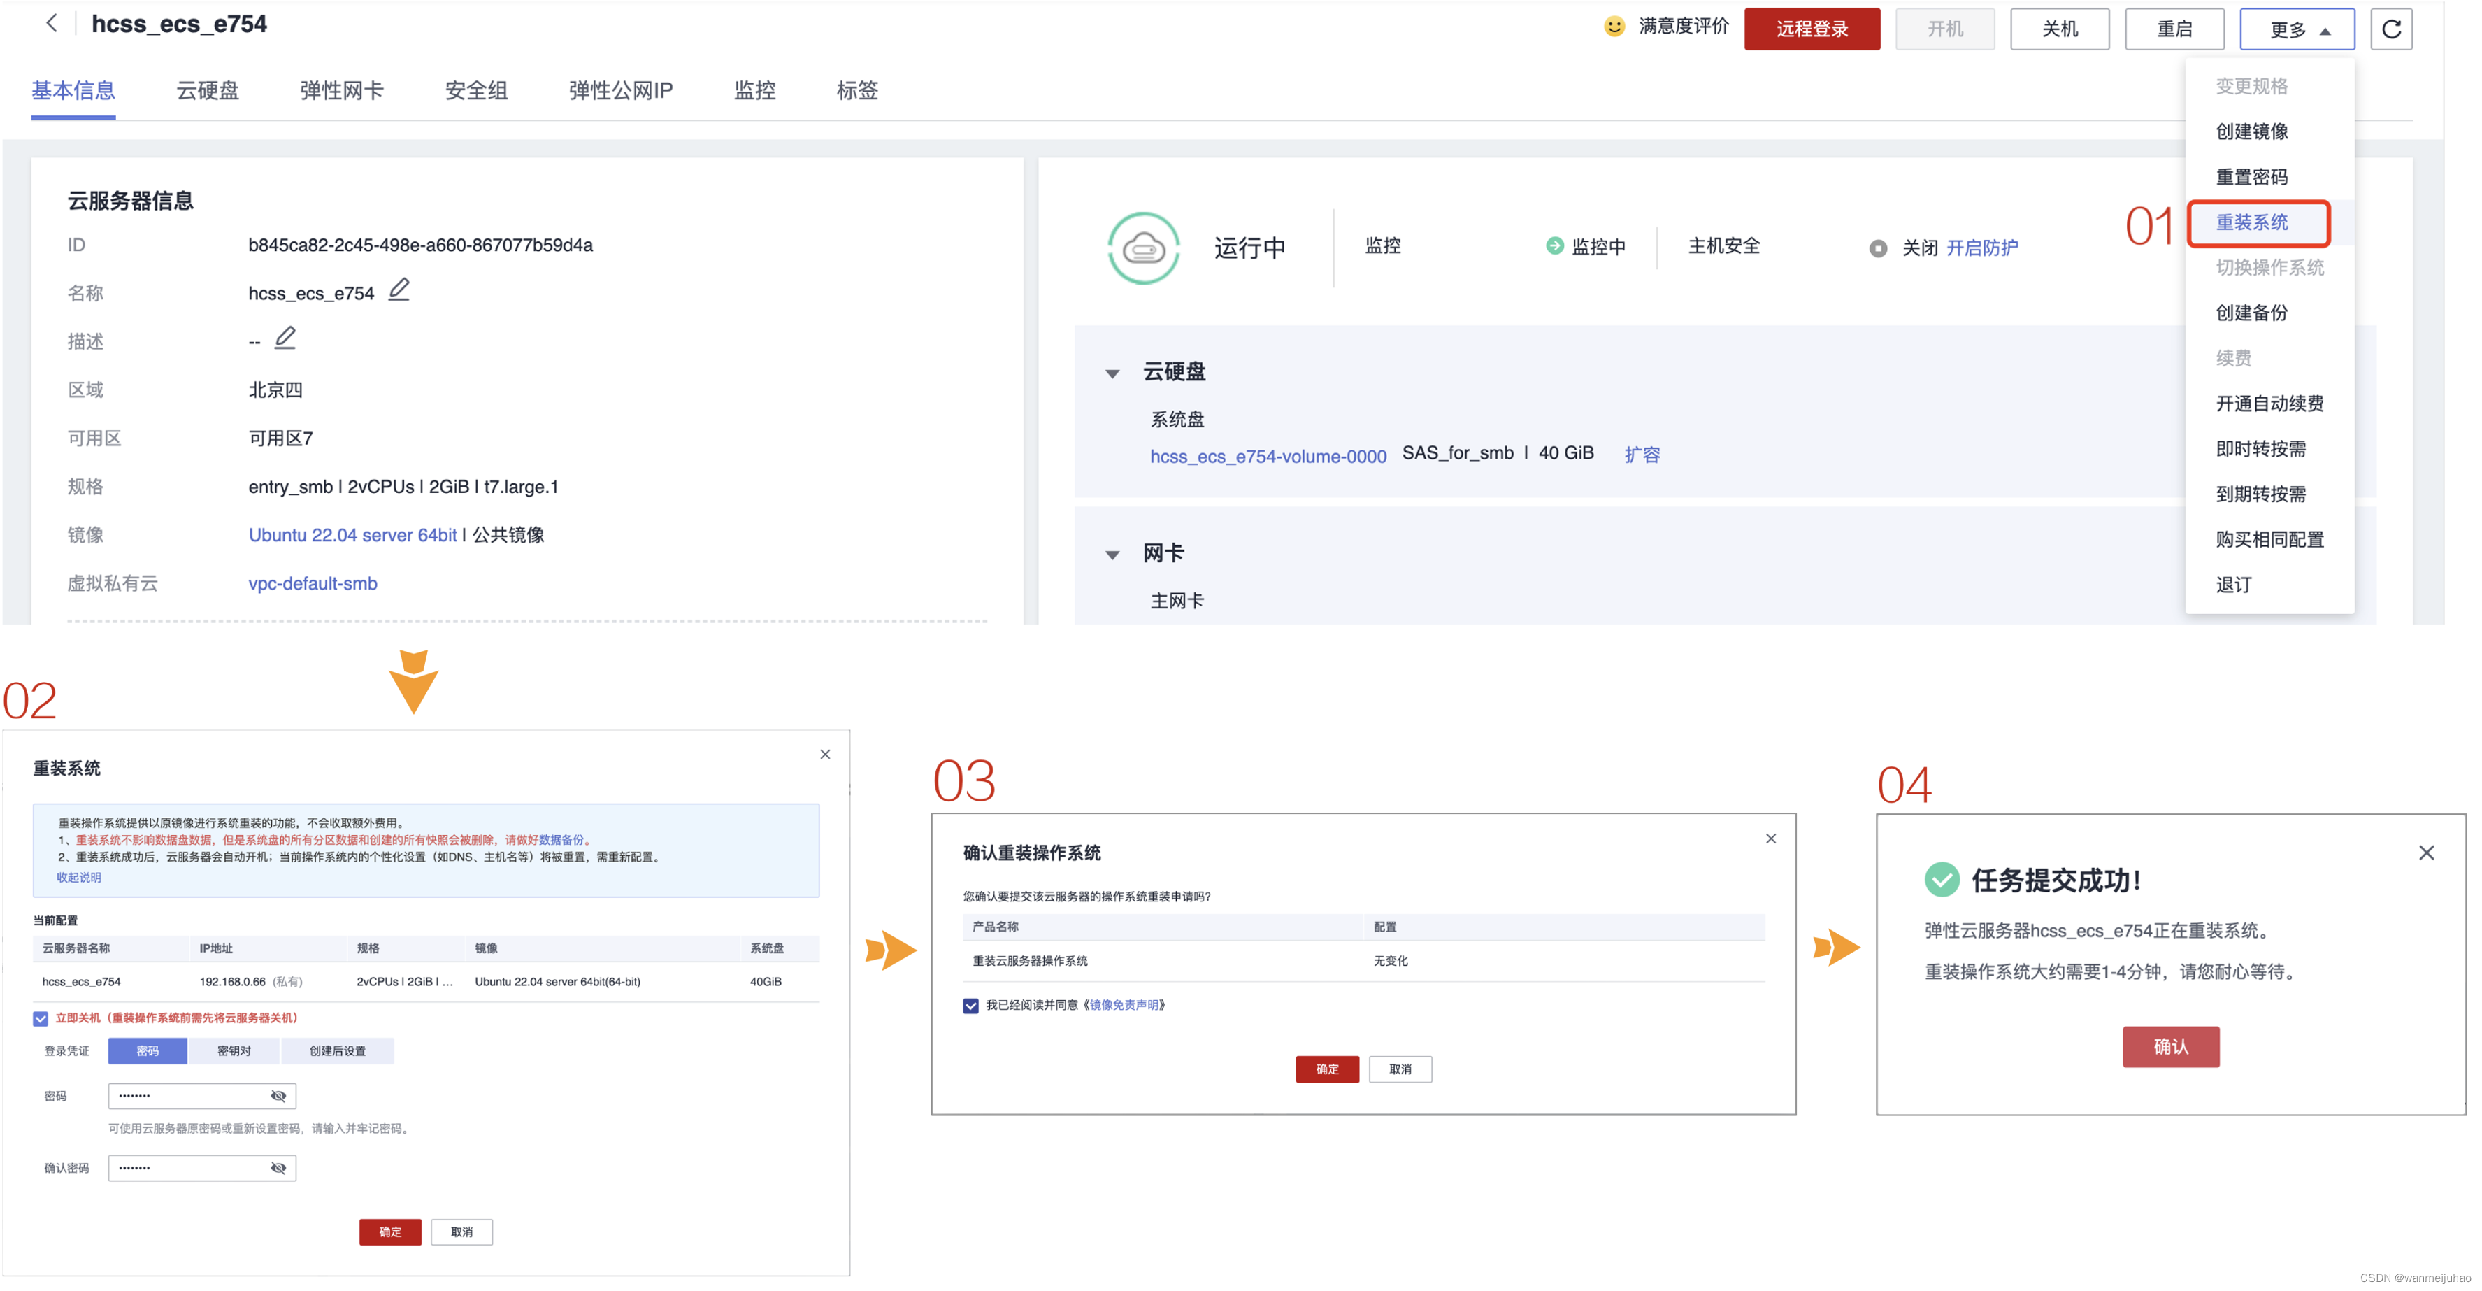Screen dimensions: 2482x1291
Task: Click the green success checkmark icon
Action: tap(1942, 878)
